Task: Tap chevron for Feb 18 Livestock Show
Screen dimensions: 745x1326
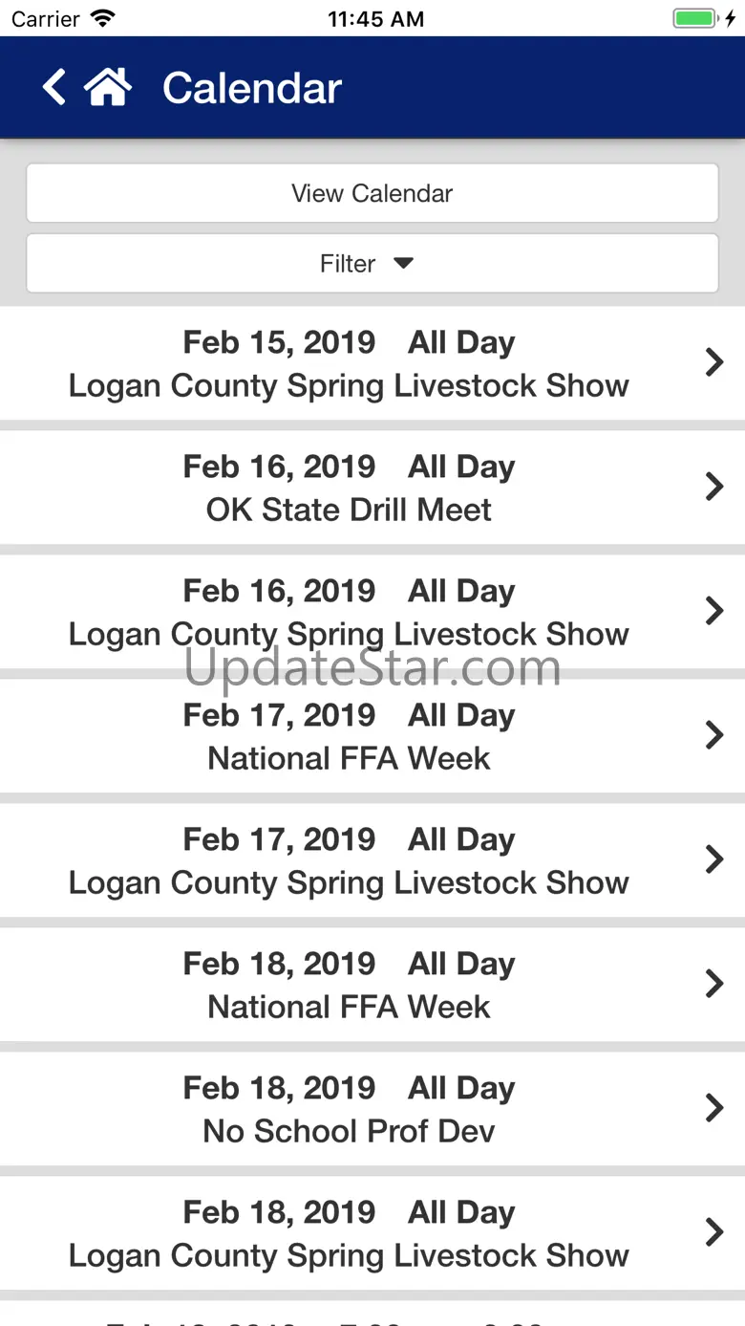Action: click(713, 1233)
